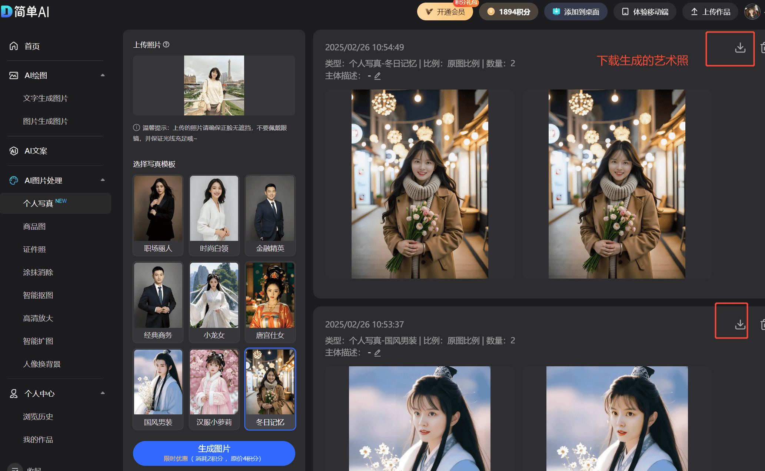Image resolution: width=765 pixels, height=471 pixels.
Task: Select the 职场丽人 template
Action: [x=158, y=215]
